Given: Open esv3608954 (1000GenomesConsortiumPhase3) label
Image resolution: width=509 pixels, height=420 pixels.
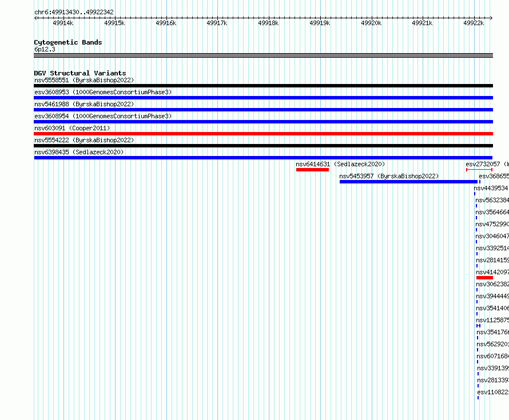Looking at the screenshot, I should [x=103, y=116].
